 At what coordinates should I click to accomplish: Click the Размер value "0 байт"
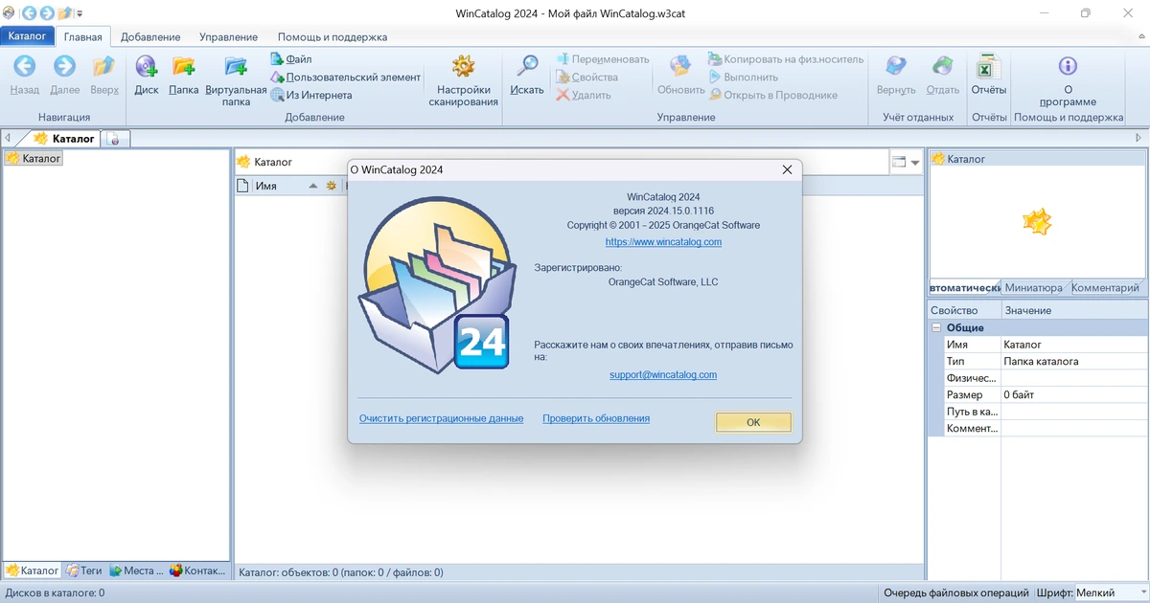click(x=1019, y=394)
